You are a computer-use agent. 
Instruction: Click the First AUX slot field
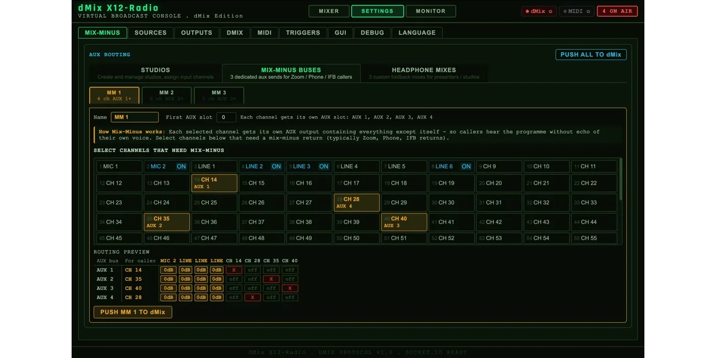(226, 117)
